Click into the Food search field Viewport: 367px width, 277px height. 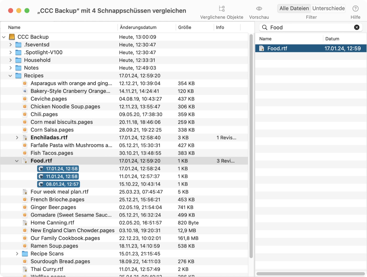(311, 27)
